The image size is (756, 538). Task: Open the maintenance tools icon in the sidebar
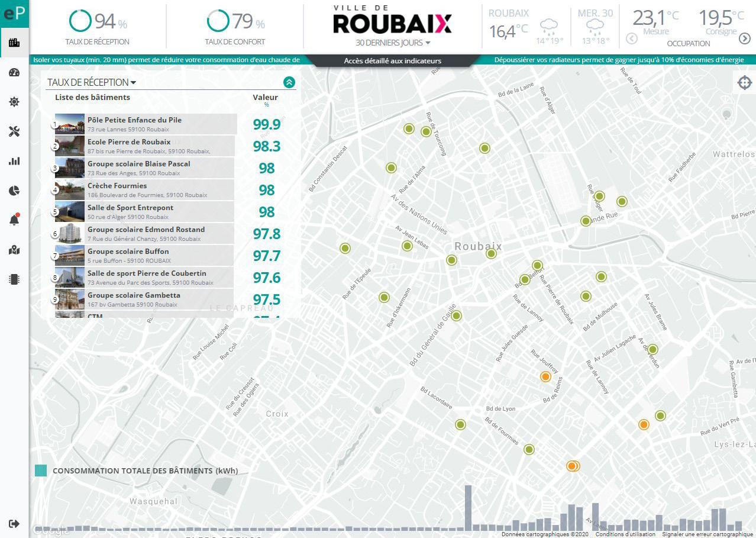(x=14, y=131)
